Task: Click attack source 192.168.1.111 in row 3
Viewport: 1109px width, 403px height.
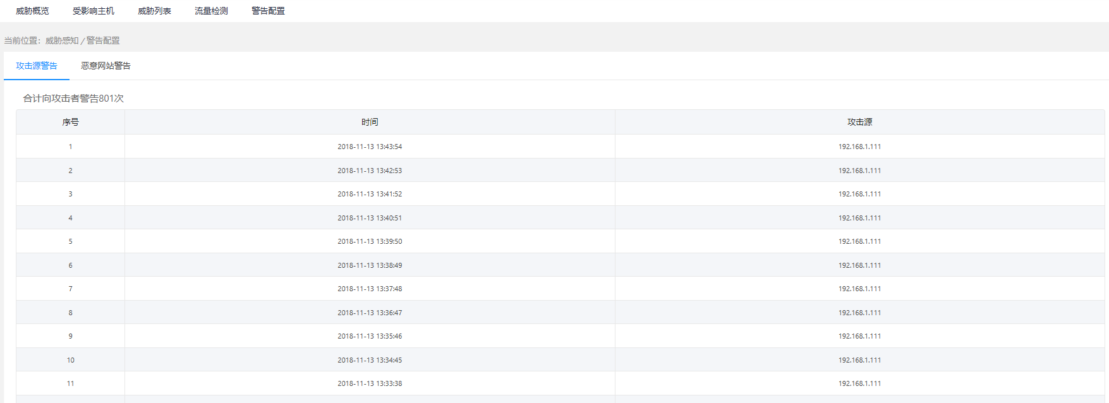Action: click(x=859, y=194)
